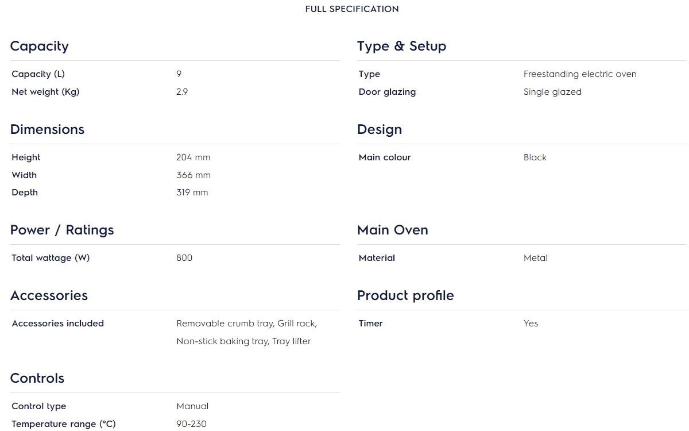The width and height of the screenshot is (689, 431).
Task: Select the Timer label
Action: 370,324
